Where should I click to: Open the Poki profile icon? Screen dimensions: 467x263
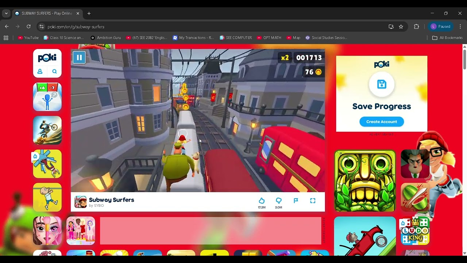(x=40, y=72)
